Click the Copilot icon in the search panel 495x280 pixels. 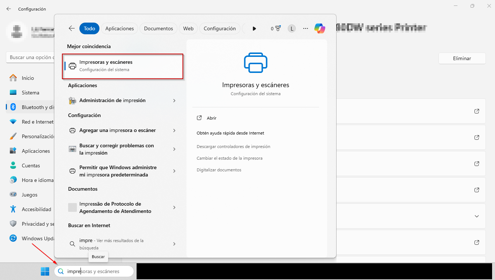coord(319,28)
